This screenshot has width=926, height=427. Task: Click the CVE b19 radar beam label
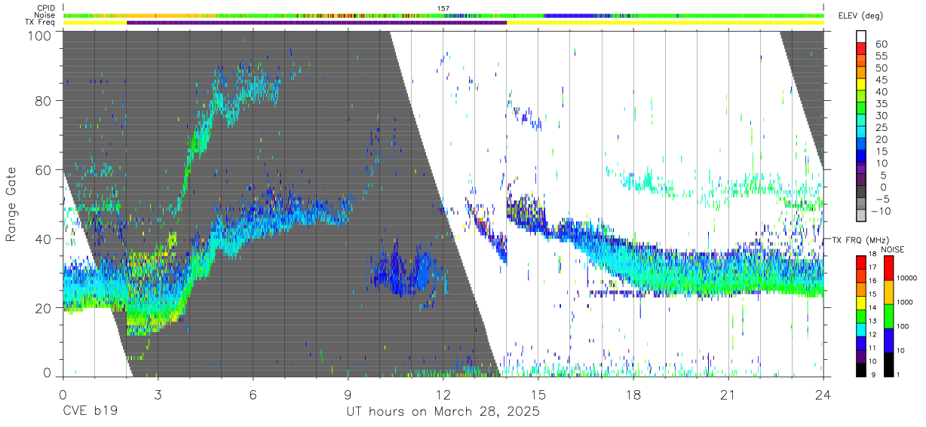pyautogui.click(x=89, y=412)
